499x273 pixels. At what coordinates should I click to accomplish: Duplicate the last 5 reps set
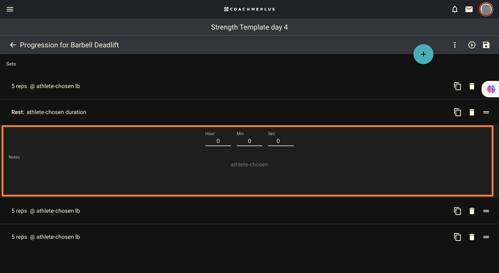tap(458, 237)
